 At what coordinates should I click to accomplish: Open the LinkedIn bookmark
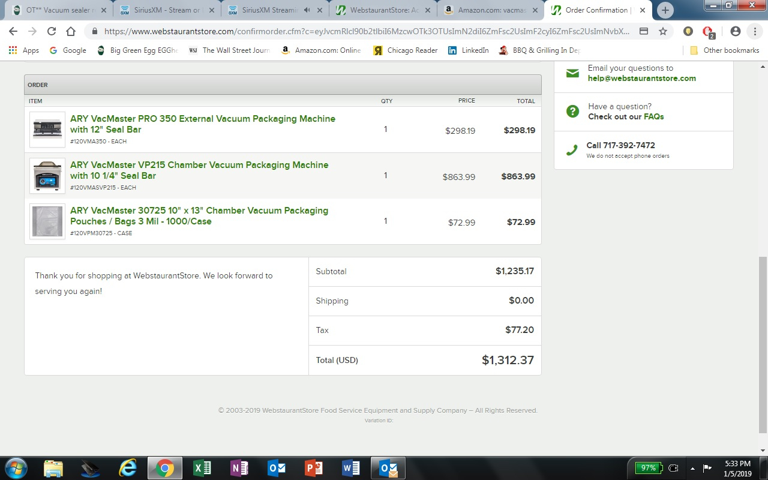point(469,50)
